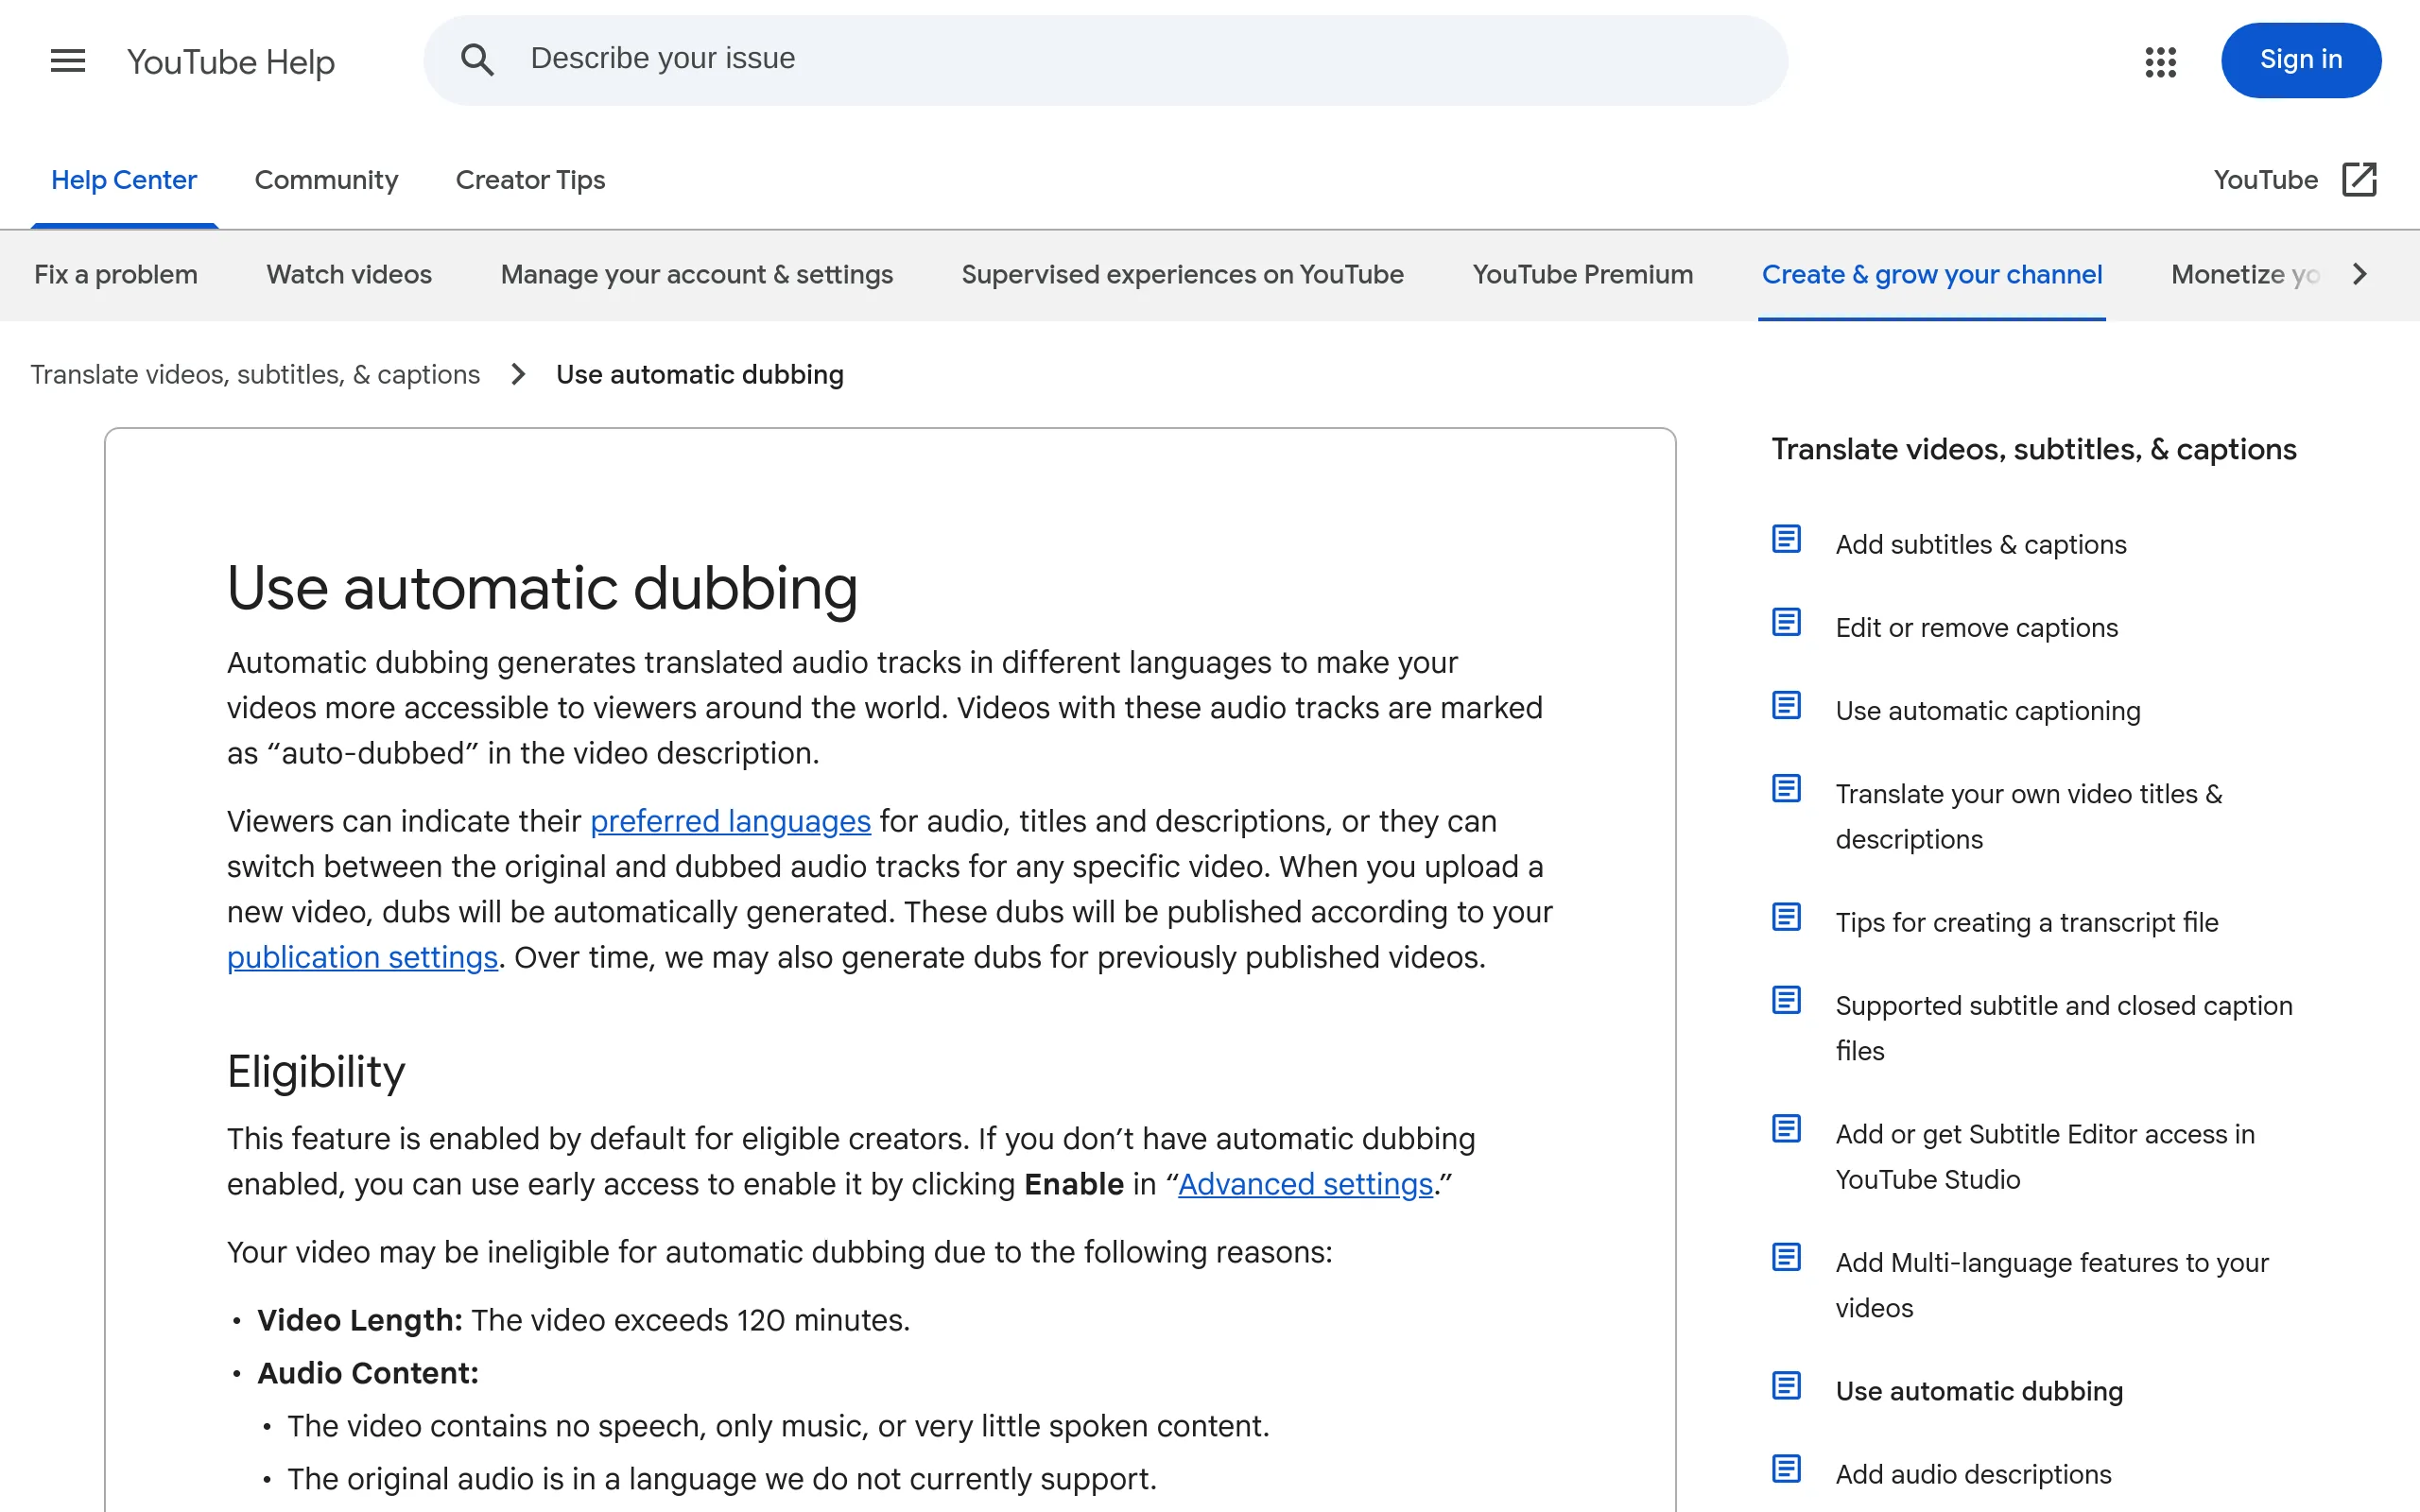Follow the publication settings link
The image size is (2420, 1512).
click(362, 957)
